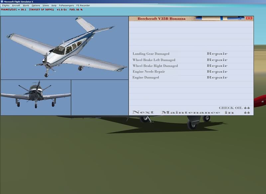This screenshot has width=266, height=194.
Task: Open the Options menu
Action: pos(36,5)
